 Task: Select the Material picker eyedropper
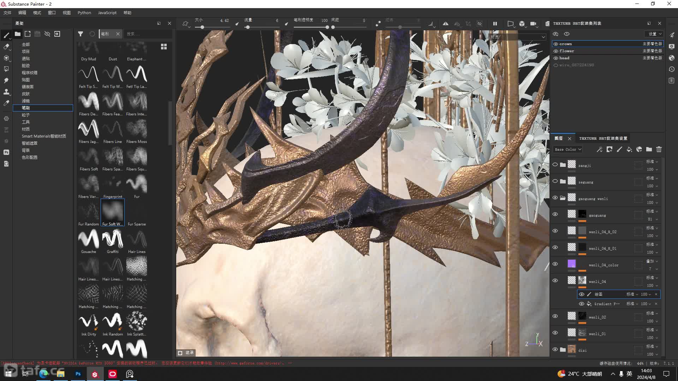[x=6, y=103]
